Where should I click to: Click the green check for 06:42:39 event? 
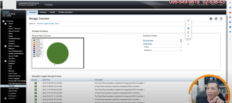[36, 83]
